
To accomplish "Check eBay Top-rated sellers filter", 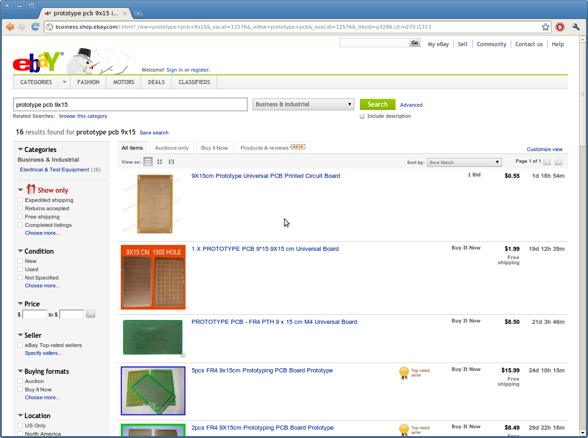I will point(20,345).
